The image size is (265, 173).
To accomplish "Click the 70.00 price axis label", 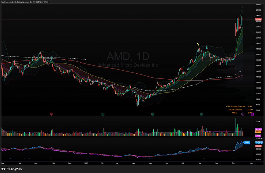I will [258, 110].
